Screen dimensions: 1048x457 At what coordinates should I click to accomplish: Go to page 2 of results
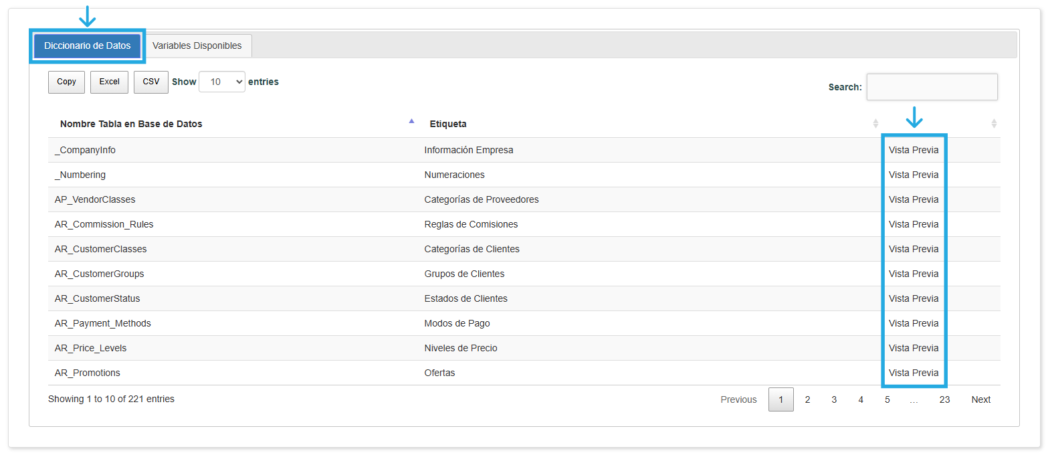coord(807,399)
